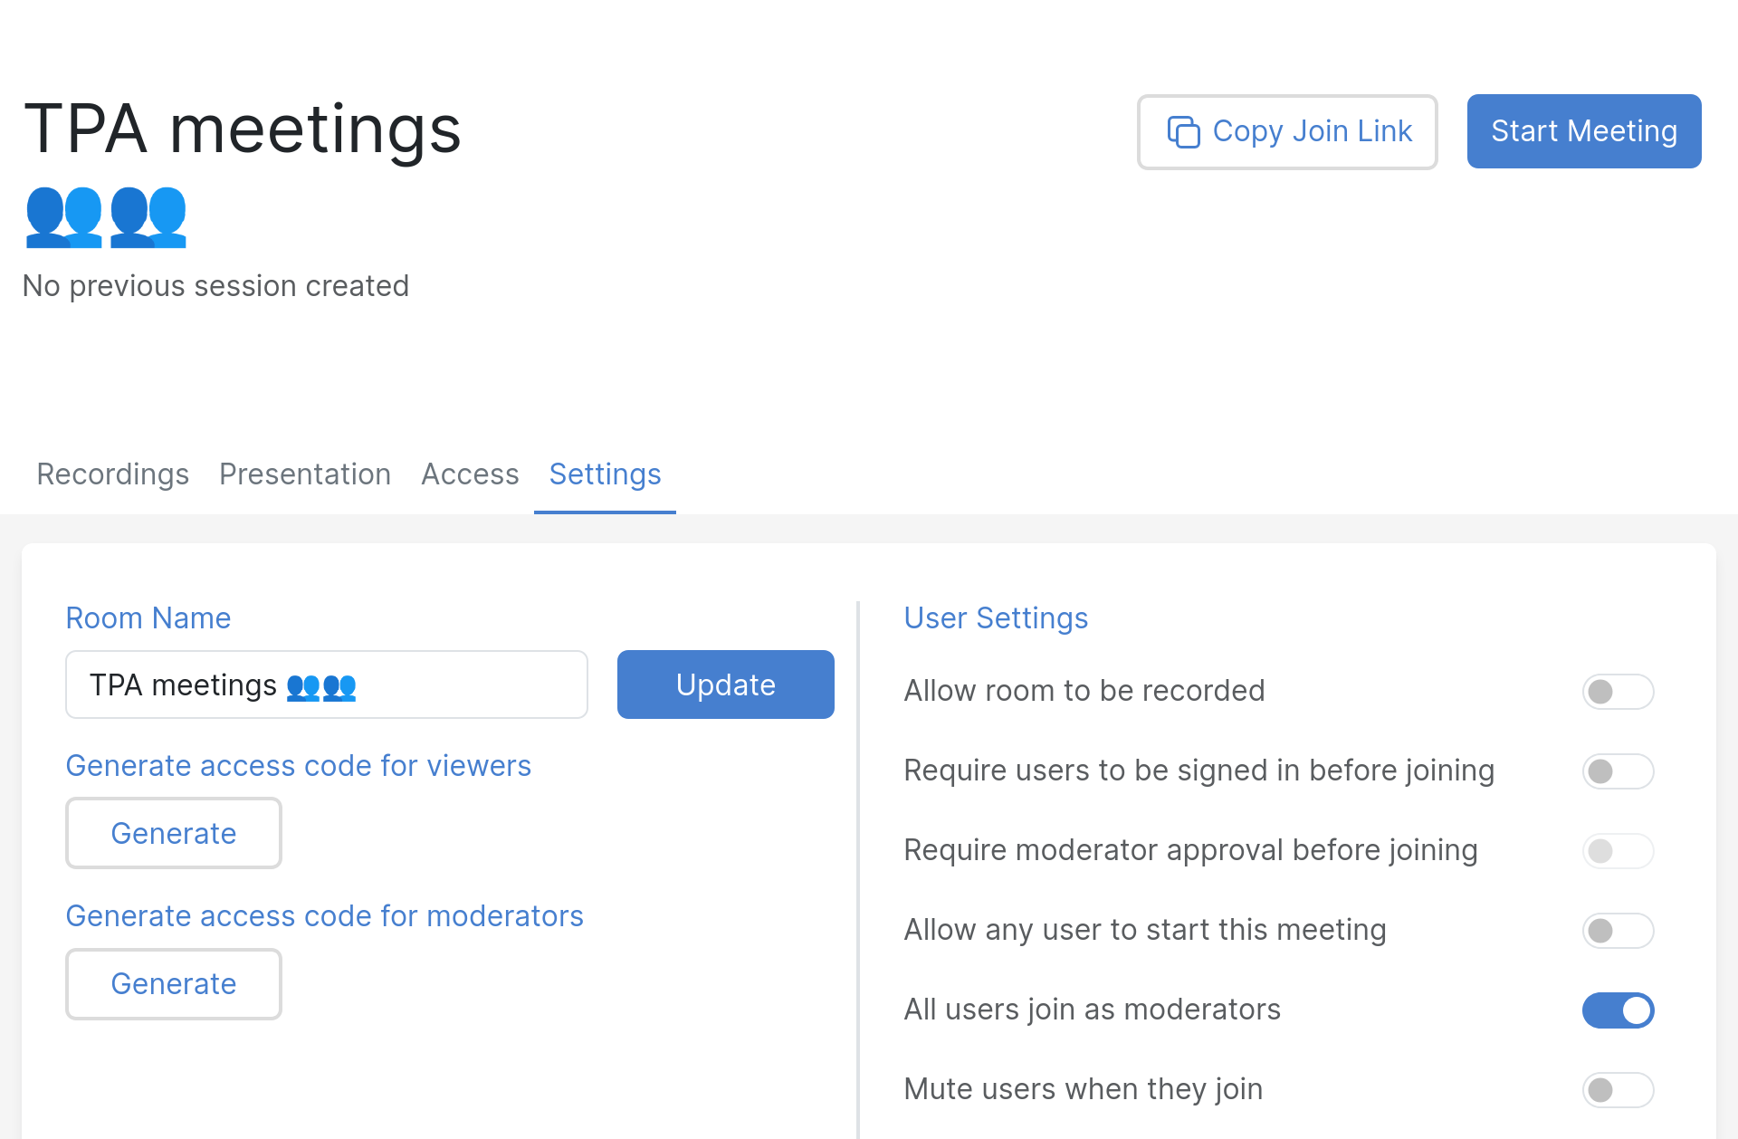Enable Allow any user to start this meeting
This screenshot has width=1738, height=1139.
click(1618, 930)
